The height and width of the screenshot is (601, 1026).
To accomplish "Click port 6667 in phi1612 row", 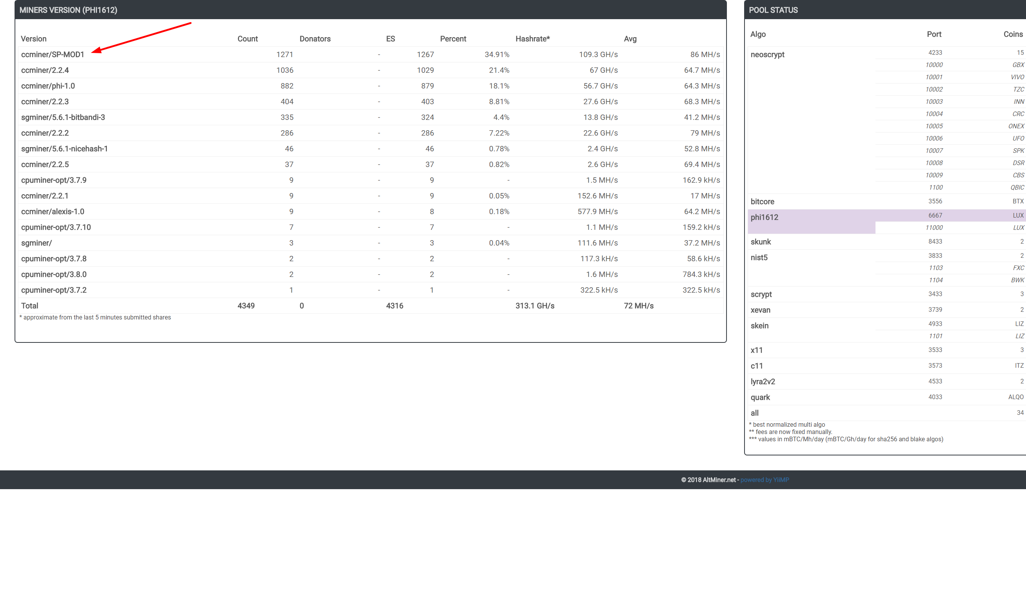I will pyautogui.click(x=935, y=215).
